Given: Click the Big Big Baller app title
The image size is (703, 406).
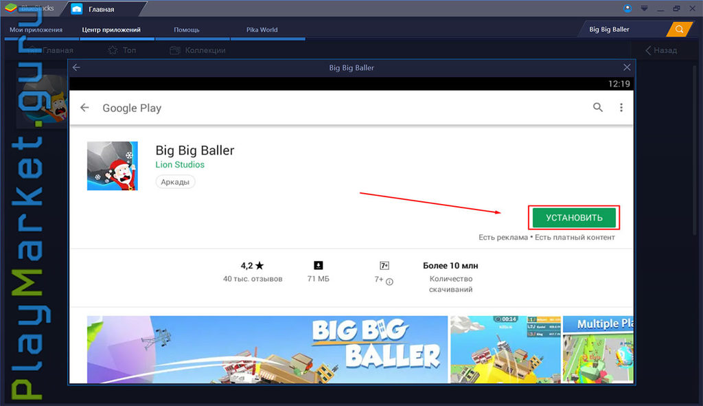Looking at the screenshot, I should 194,150.
